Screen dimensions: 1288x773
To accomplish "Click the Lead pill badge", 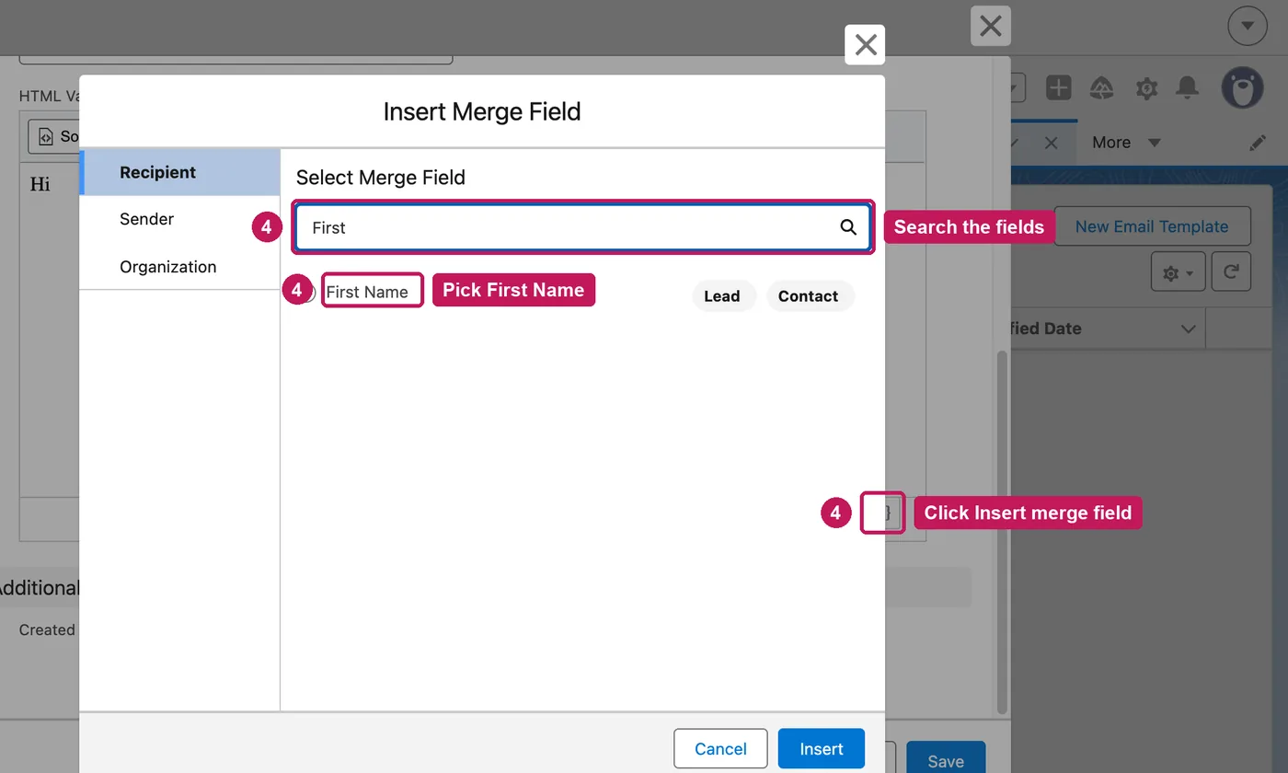I will coord(722,296).
